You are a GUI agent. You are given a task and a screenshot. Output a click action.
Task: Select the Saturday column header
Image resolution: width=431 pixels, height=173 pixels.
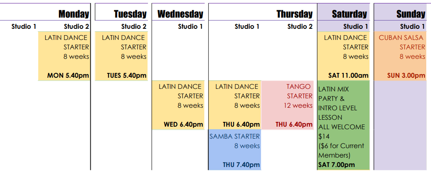point(349,14)
